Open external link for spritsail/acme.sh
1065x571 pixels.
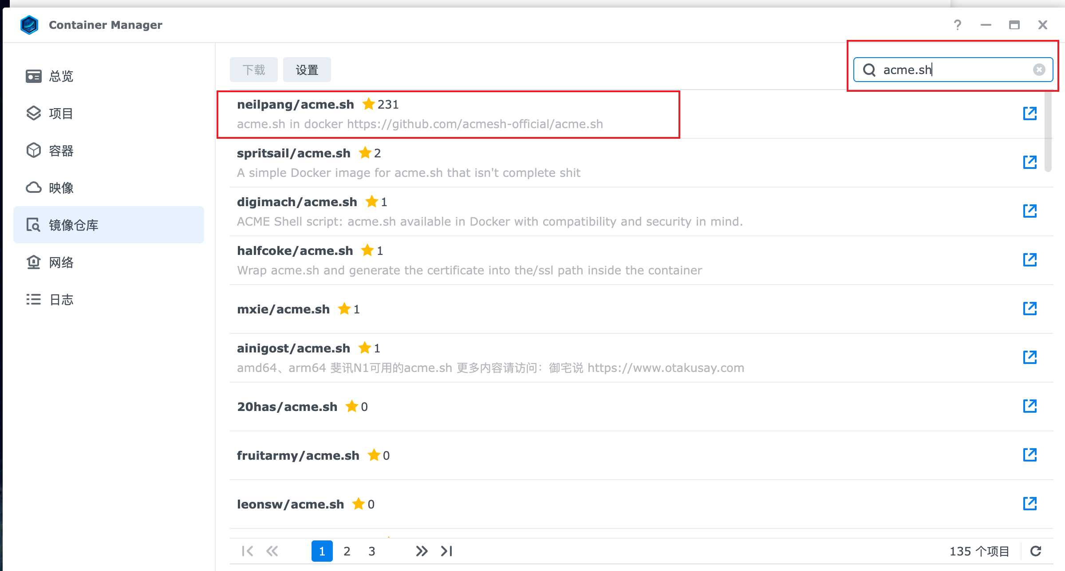[1029, 162]
